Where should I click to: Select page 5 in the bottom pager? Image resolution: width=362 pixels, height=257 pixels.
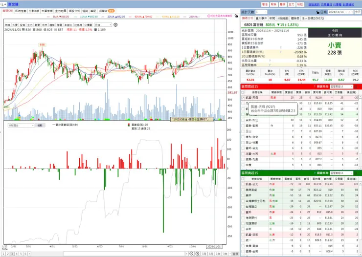21,254
